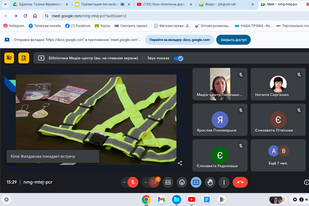This screenshot has height=206, width=309.
Task: Open the notification count indicator in the shelf
Action: [301, 200]
